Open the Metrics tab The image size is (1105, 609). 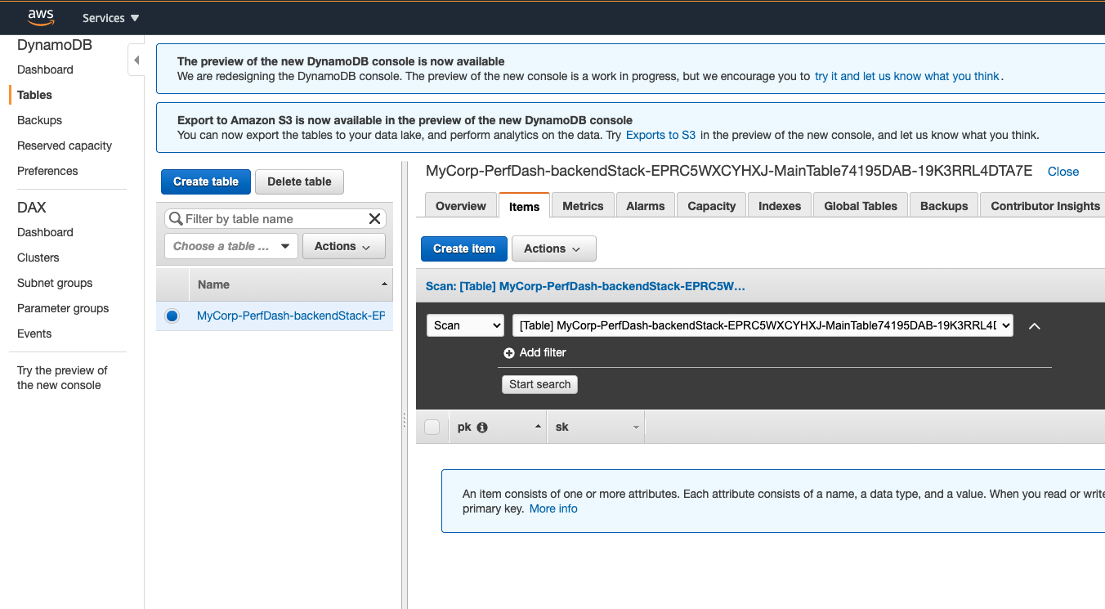point(583,206)
